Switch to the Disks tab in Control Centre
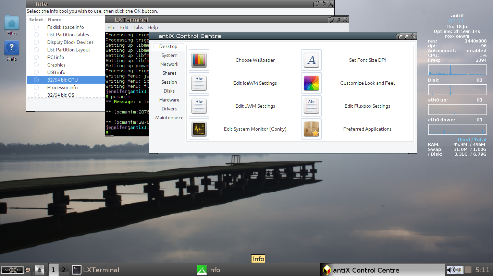The height and width of the screenshot is (276, 493). click(169, 91)
